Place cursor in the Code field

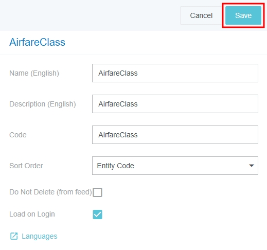pyautogui.click(x=175, y=135)
